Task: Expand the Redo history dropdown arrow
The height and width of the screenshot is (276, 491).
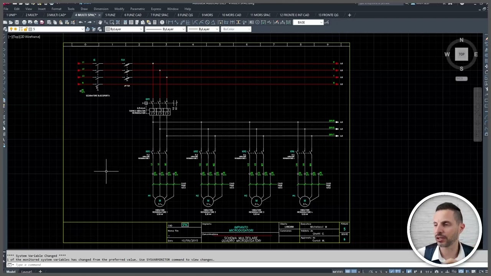Action: (x=94, y=22)
